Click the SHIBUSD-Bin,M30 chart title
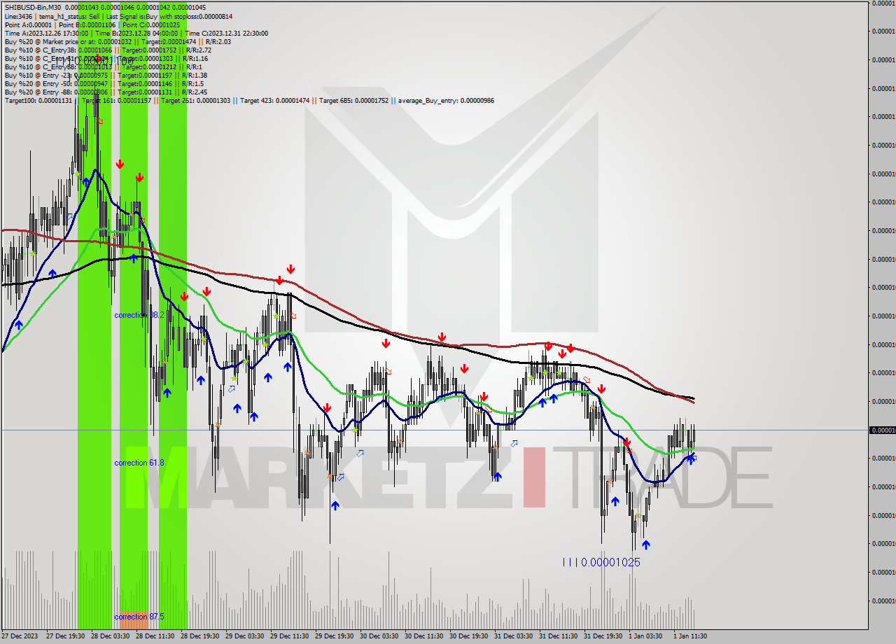This screenshot has height=644, width=896. click(x=33, y=7)
